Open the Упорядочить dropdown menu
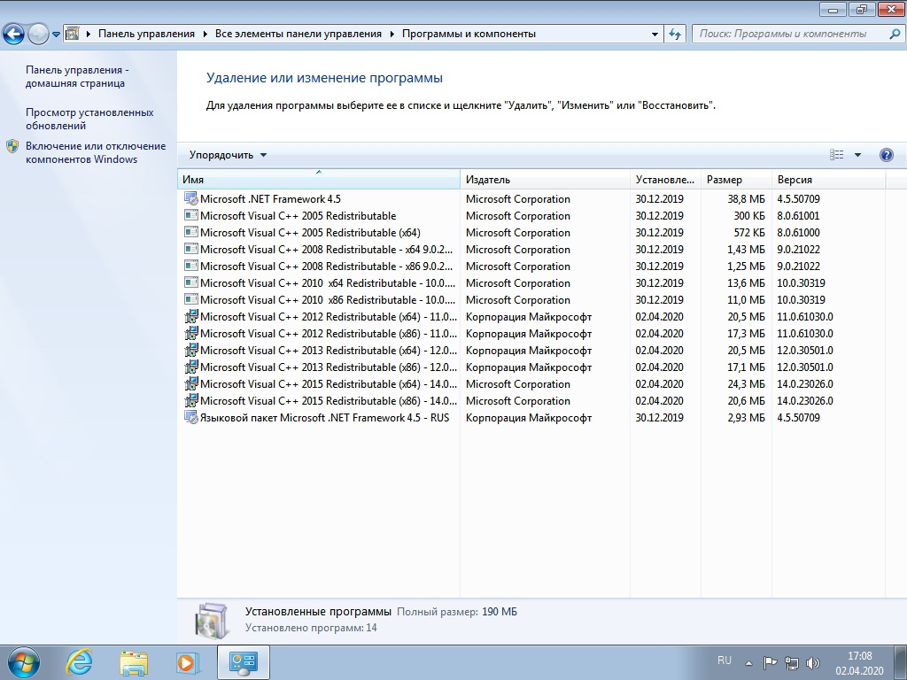 (x=228, y=155)
